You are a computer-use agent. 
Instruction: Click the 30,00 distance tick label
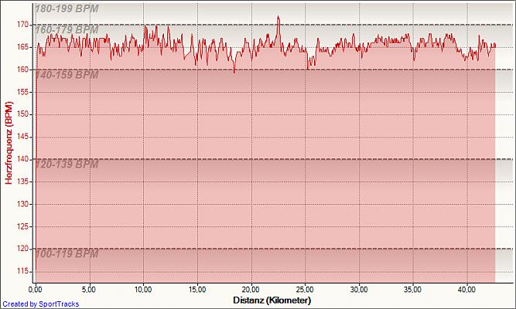pos(359,289)
